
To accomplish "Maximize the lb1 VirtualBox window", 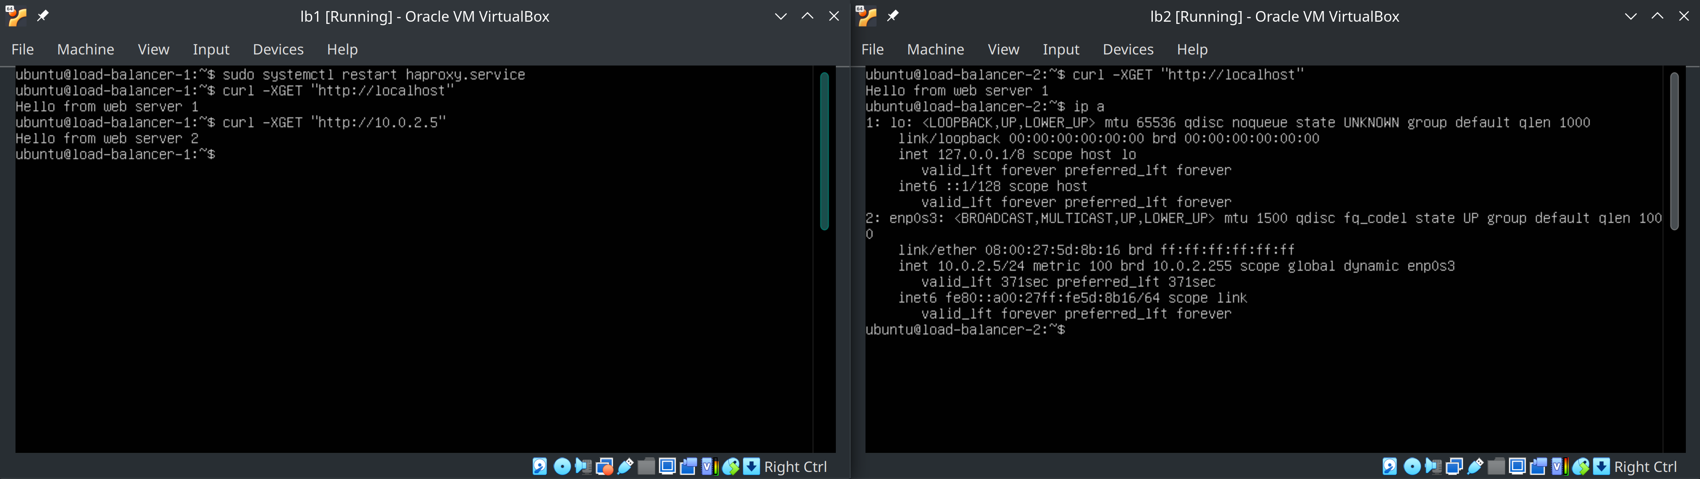I will pos(807,16).
